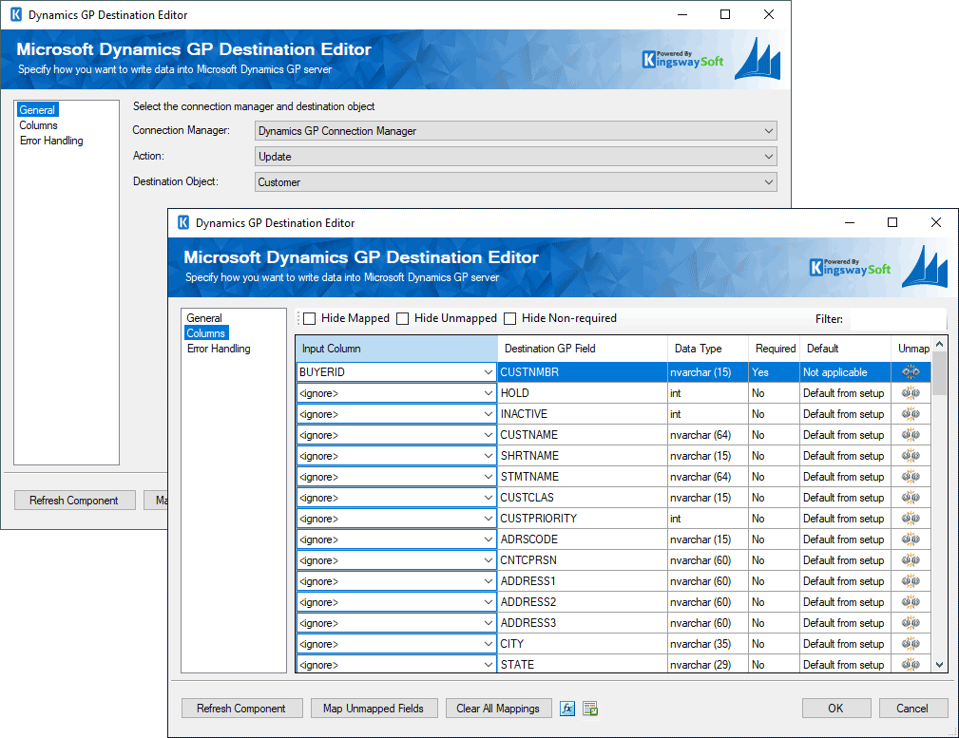Click the Dynamics logo in the back window banner
Viewport: 959px width, 738px height.
[x=758, y=59]
